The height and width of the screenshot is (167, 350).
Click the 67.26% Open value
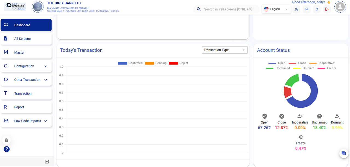265,128
